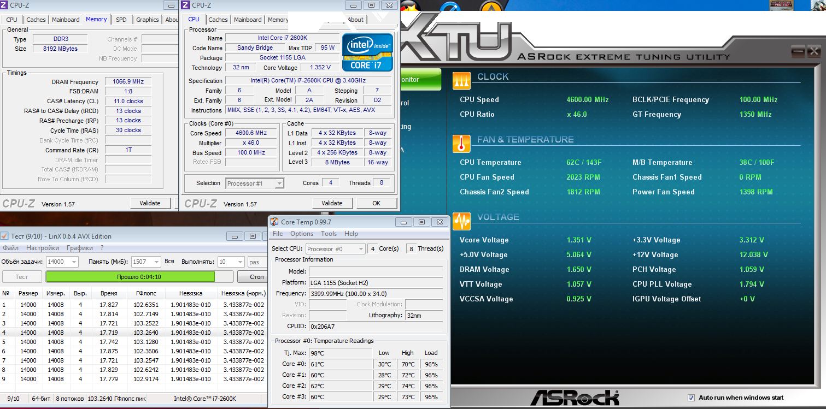Image resolution: width=826 pixels, height=409 pixels.
Task: Maximize the Core Temp window
Action: [421, 222]
